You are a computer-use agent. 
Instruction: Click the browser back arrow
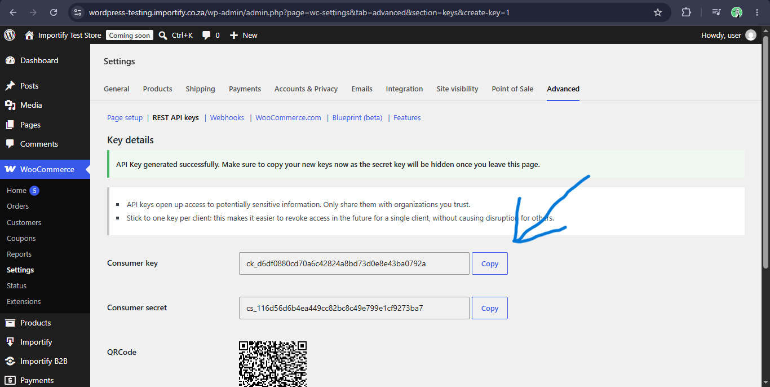pyautogui.click(x=13, y=12)
